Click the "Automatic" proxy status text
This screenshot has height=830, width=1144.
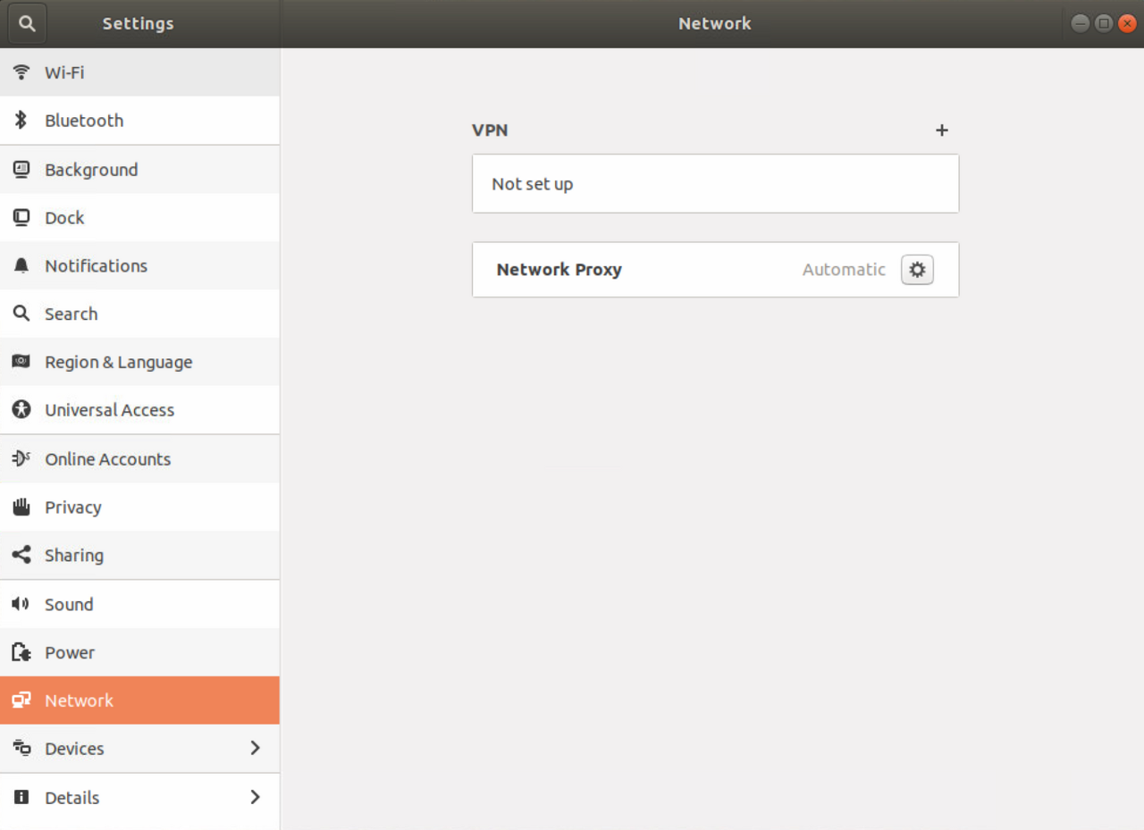(844, 270)
